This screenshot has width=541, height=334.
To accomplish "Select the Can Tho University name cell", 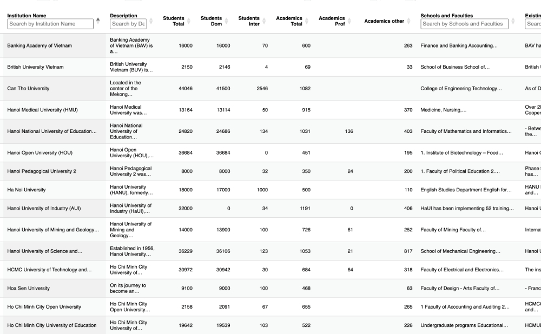I will (x=28, y=89).
